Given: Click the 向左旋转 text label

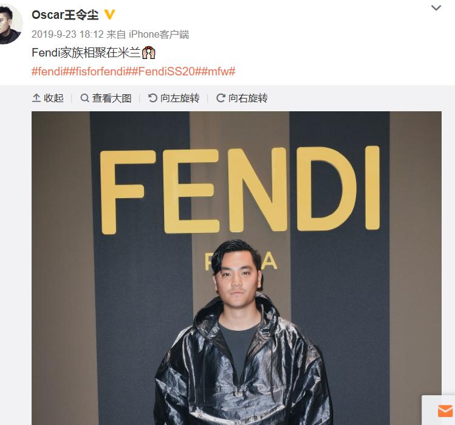Looking at the screenshot, I should click(x=180, y=98).
